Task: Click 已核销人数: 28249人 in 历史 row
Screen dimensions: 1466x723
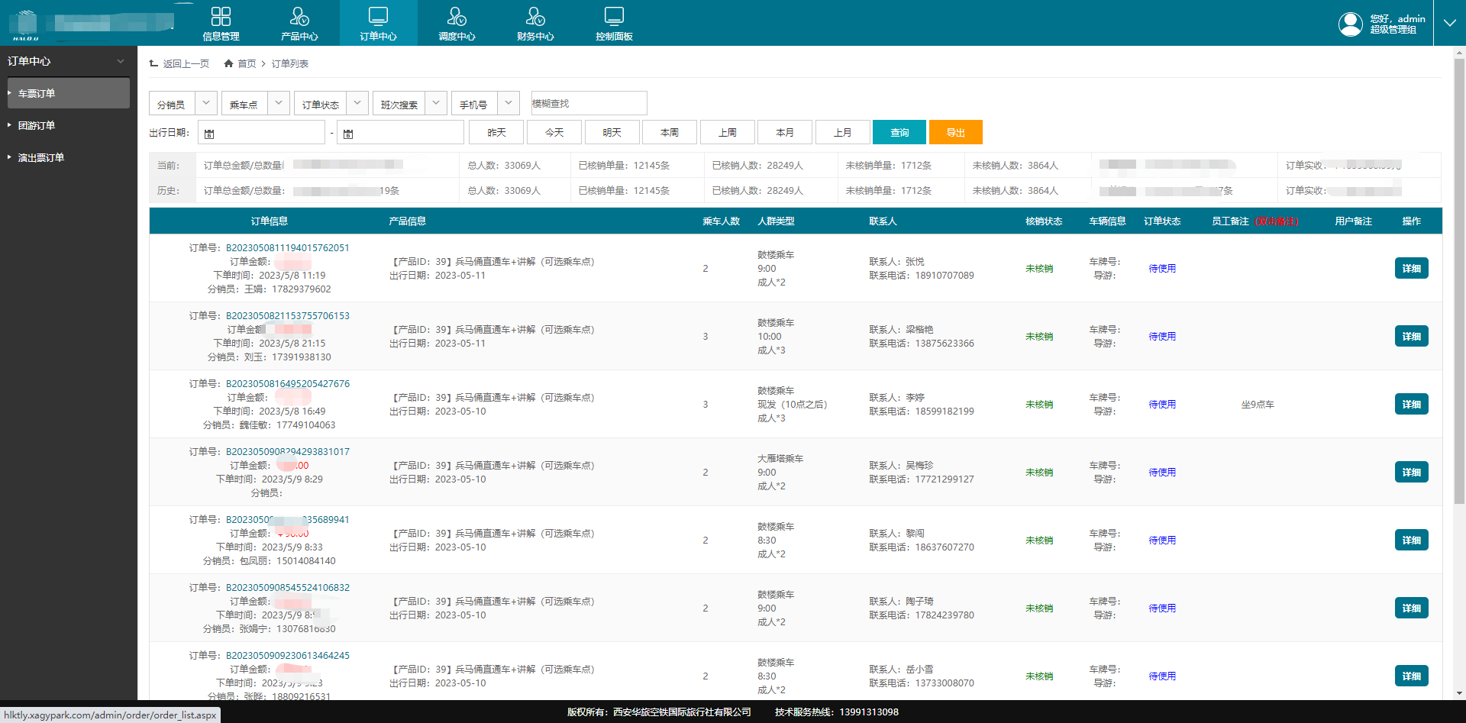Action: tap(757, 191)
